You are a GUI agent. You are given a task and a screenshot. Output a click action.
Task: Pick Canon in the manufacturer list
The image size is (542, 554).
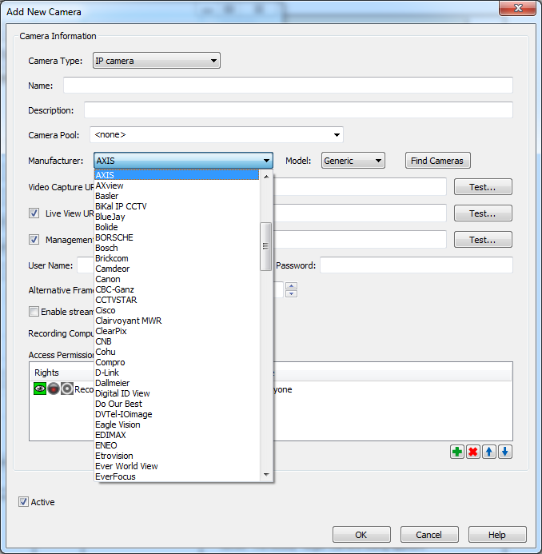(x=177, y=279)
